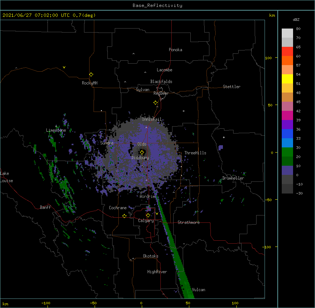Pick the yellow 51–54 dBZ legend swatch
Image resolution: width=315 pixels, height=308 pixels.
point(287,79)
